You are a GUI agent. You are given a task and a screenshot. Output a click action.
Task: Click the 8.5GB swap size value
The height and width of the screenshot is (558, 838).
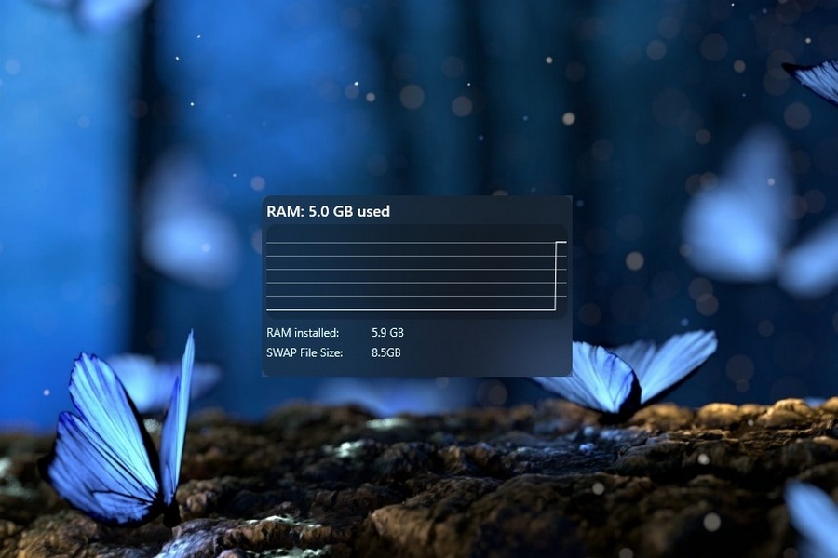385,352
